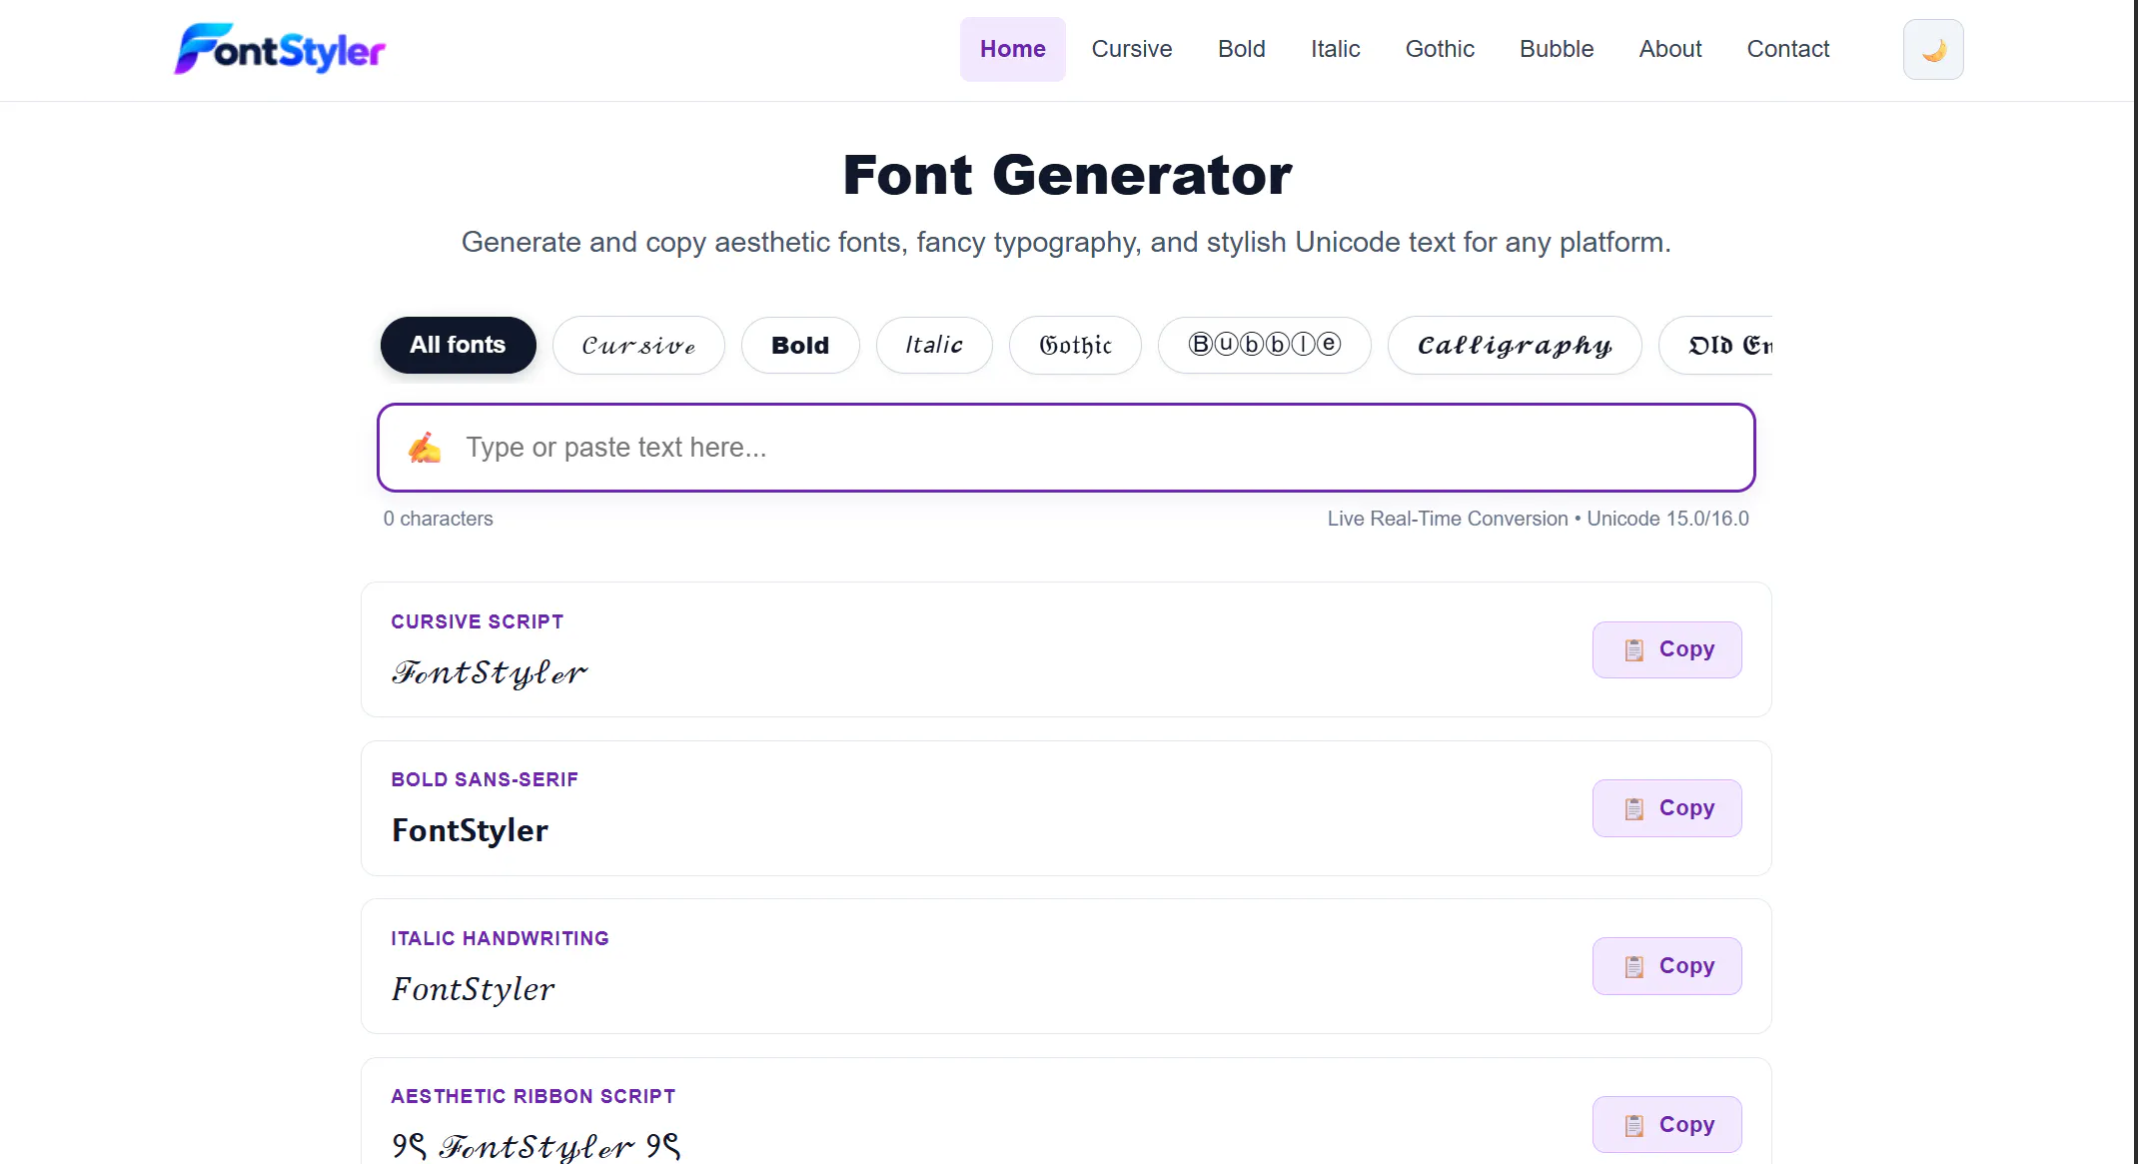Copy the Aesthetic Ribbon Script result
2138x1164 pixels.
tap(1666, 1125)
